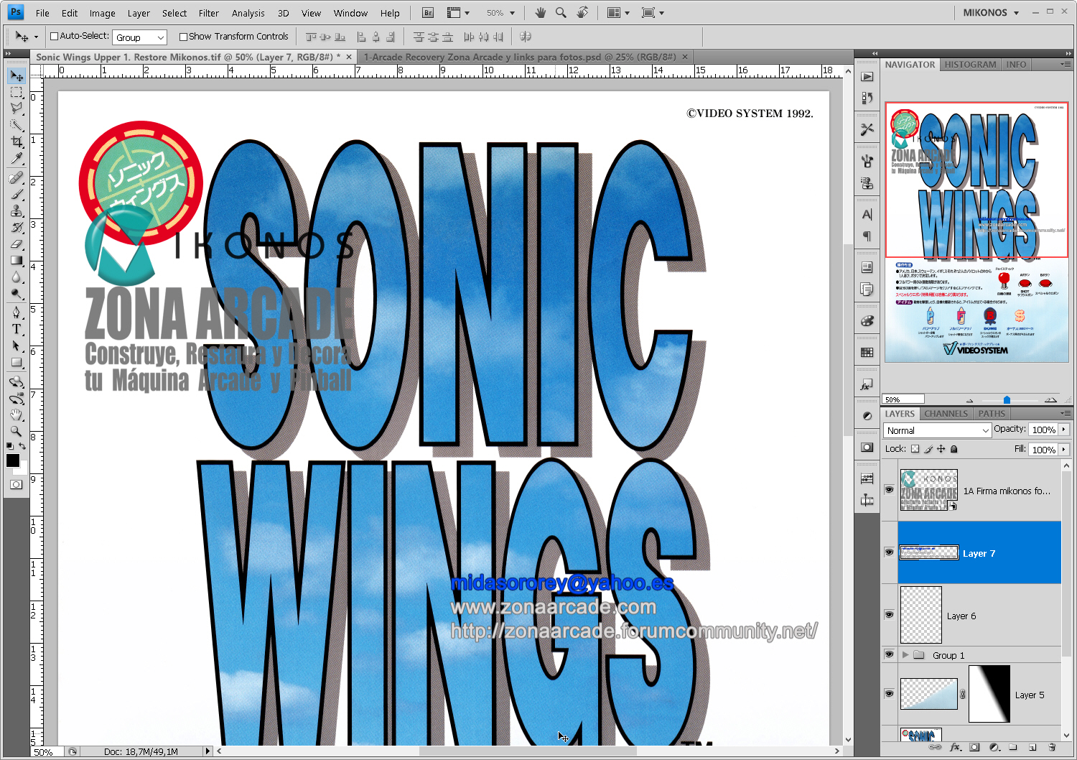Launch Bridge from the application bar

pyautogui.click(x=426, y=12)
